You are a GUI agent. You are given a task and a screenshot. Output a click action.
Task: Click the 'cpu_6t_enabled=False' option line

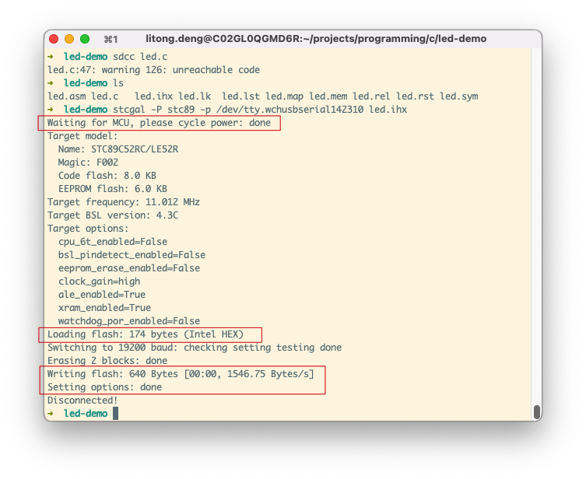coord(112,242)
